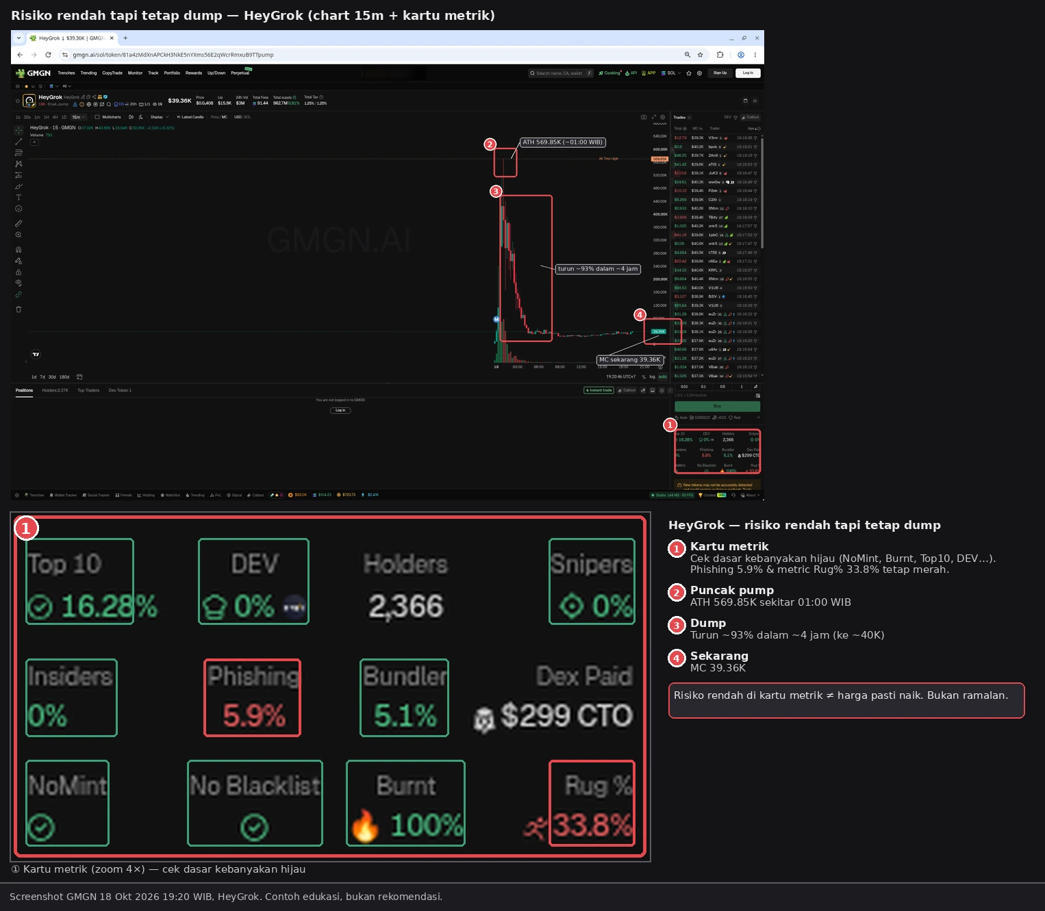The image size is (1045, 911).
Task: Take a chart screenshot with the camera icon
Action: pos(644,117)
